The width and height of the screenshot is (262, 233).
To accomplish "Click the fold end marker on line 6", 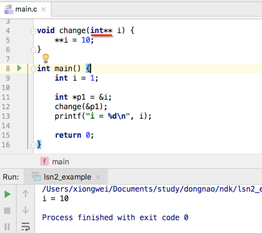I will pyautogui.click(x=33, y=50).
